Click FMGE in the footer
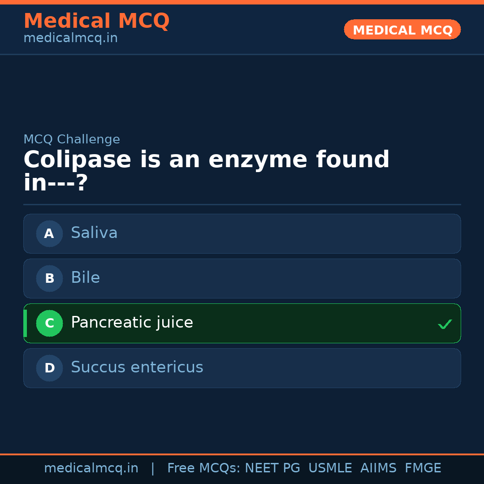The width and height of the screenshot is (484, 484). coord(423,468)
